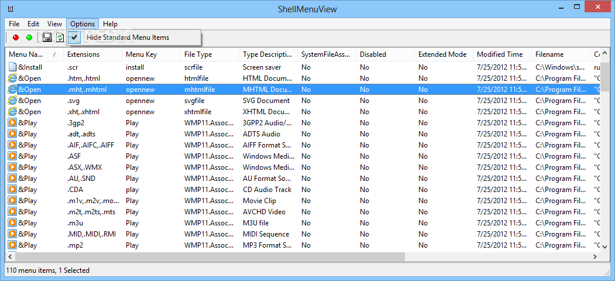The width and height of the screenshot is (615, 281).
Task: Click the media player icon in .3gp2 row
Action: 12,123
